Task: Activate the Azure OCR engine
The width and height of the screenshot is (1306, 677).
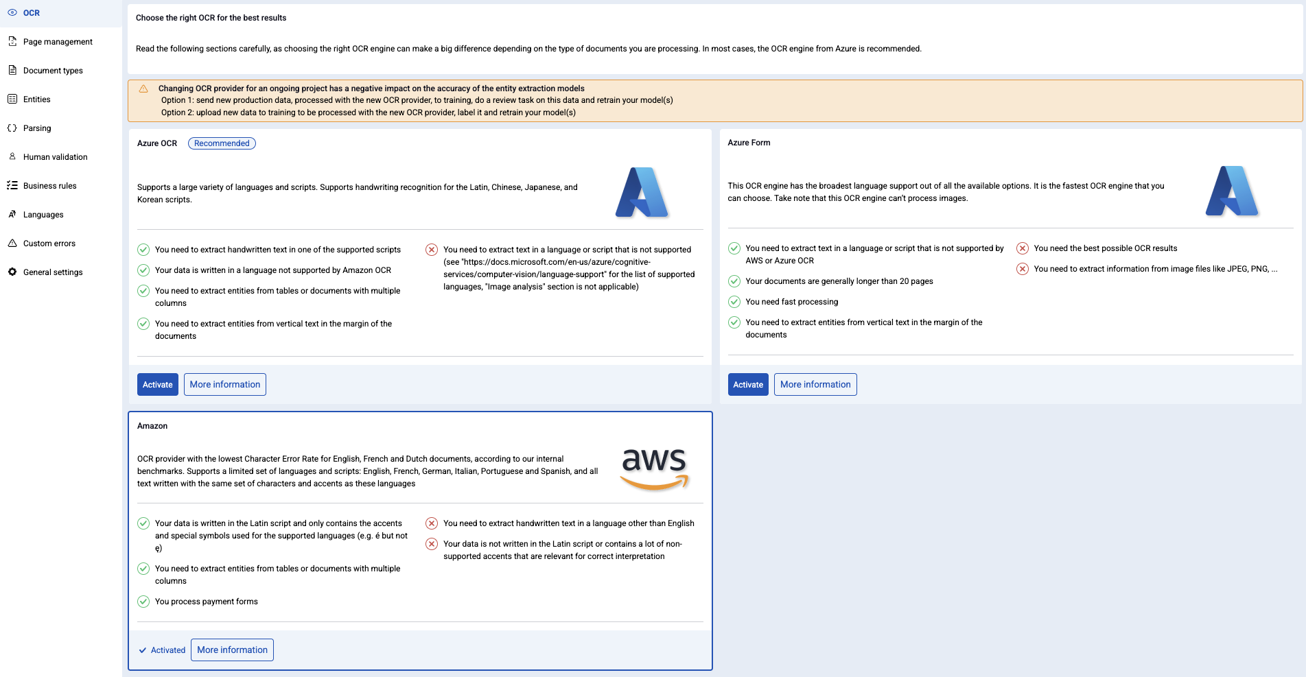Action: 158,385
